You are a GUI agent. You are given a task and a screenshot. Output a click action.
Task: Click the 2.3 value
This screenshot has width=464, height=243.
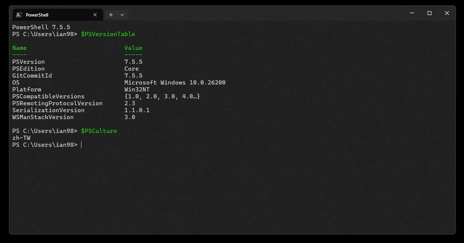[130, 103]
